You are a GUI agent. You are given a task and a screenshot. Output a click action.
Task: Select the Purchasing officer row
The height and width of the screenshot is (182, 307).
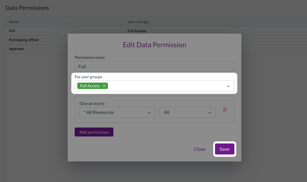click(24, 40)
